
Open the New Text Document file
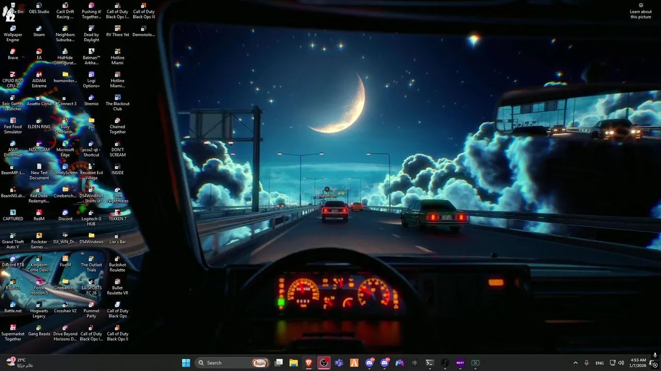(x=39, y=172)
